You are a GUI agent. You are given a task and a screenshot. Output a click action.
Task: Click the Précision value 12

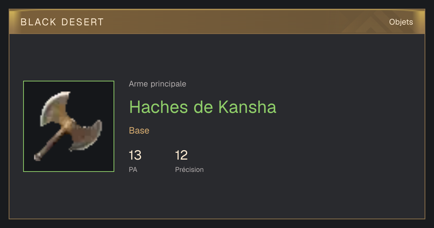coord(181,155)
